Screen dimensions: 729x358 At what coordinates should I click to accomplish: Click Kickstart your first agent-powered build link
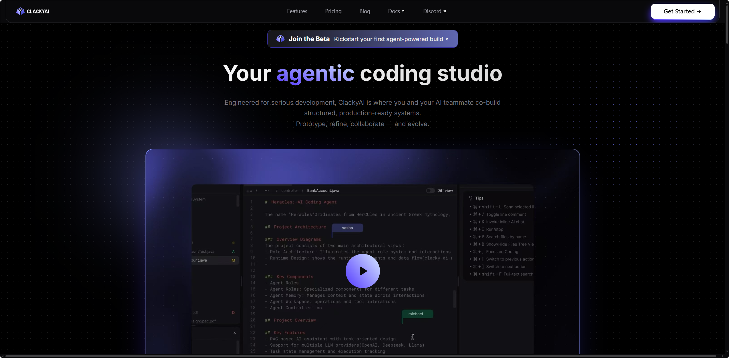[391, 39]
